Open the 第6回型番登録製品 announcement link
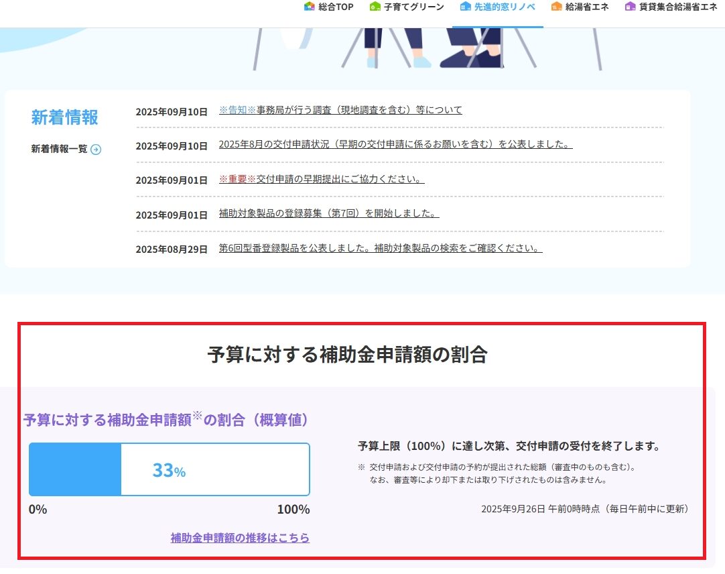Viewport: 725px width, 574px height. click(380, 249)
